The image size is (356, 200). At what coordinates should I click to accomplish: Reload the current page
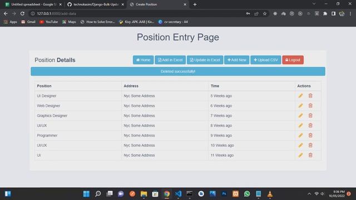pos(22,13)
